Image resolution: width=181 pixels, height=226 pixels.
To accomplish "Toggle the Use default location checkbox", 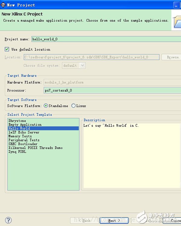I will [x=7, y=49].
